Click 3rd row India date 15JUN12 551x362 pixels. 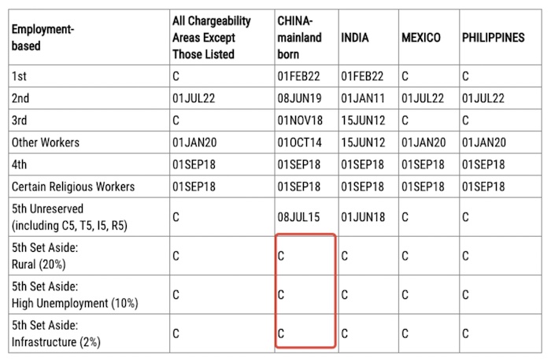(363, 120)
